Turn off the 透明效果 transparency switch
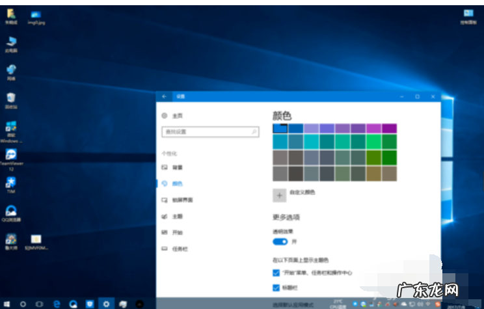484x309 pixels. coord(280,242)
